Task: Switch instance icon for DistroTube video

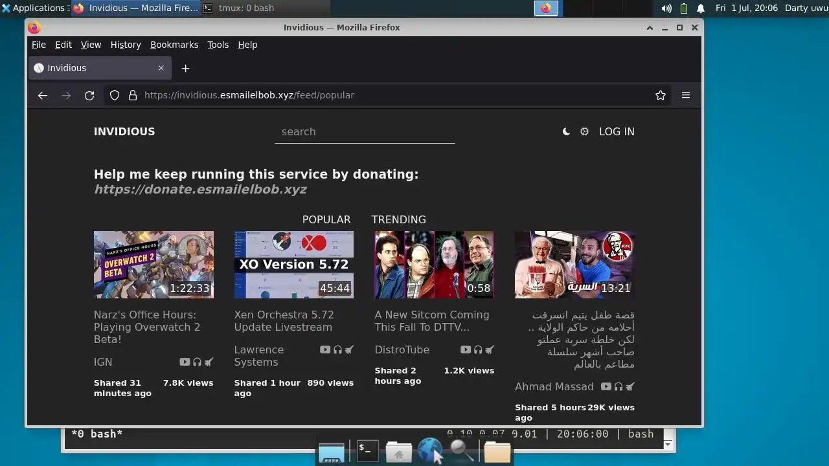Action: click(x=490, y=349)
